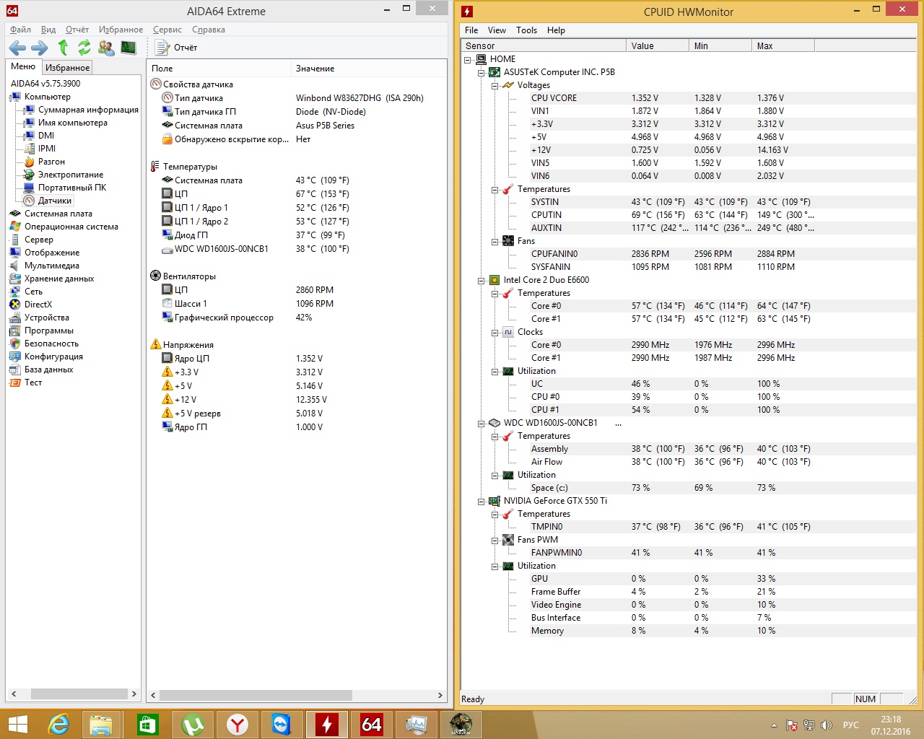Select Тип датчика row in AIDA64
This screenshot has height=739, width=924.
pos(296,98)
